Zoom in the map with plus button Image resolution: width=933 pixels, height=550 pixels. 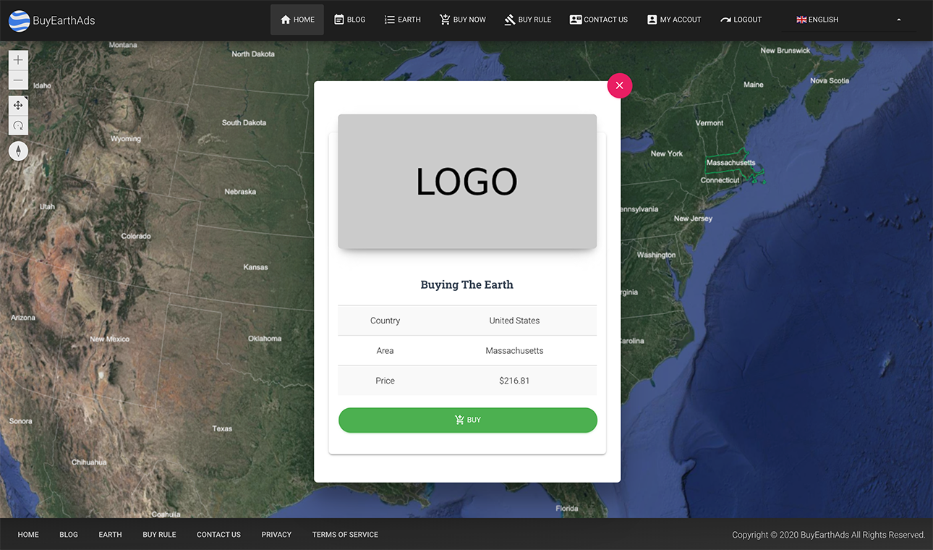(18, 60)
